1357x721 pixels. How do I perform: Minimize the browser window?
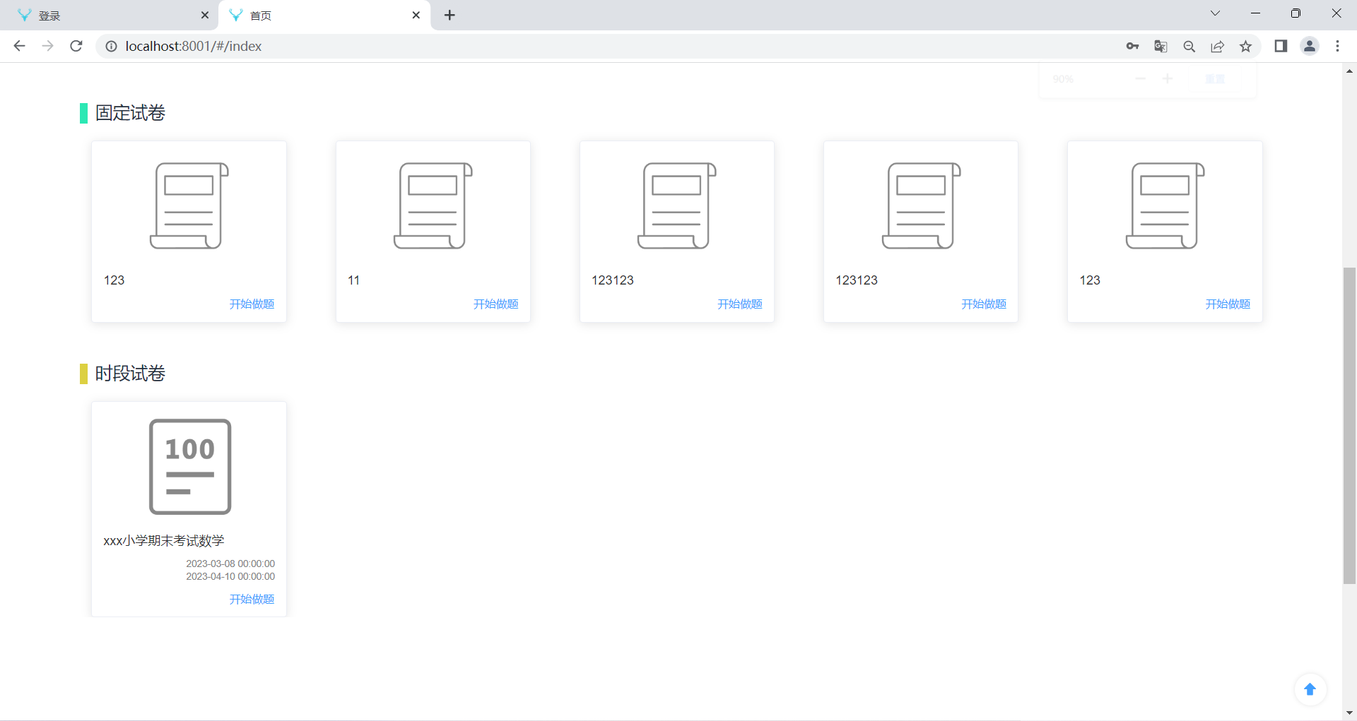point(1255,13)
